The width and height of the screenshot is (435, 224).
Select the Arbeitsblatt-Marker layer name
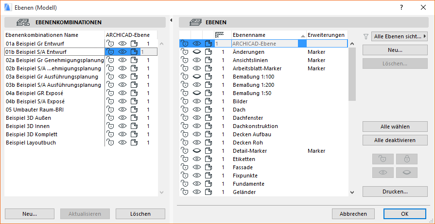[257, 68]
